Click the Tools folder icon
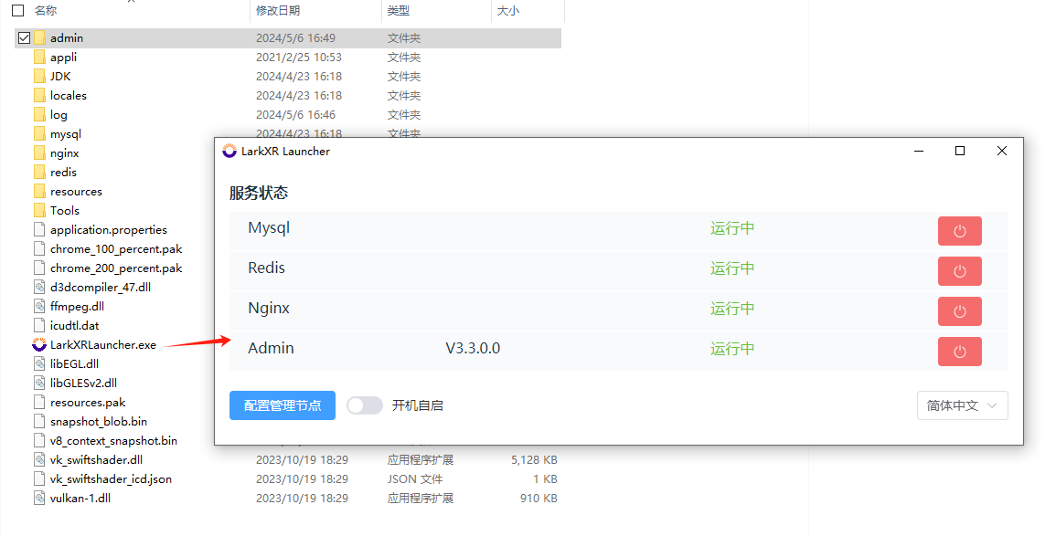The width and height of the screenshot is (1056, 536). click(x=39, y=211)
